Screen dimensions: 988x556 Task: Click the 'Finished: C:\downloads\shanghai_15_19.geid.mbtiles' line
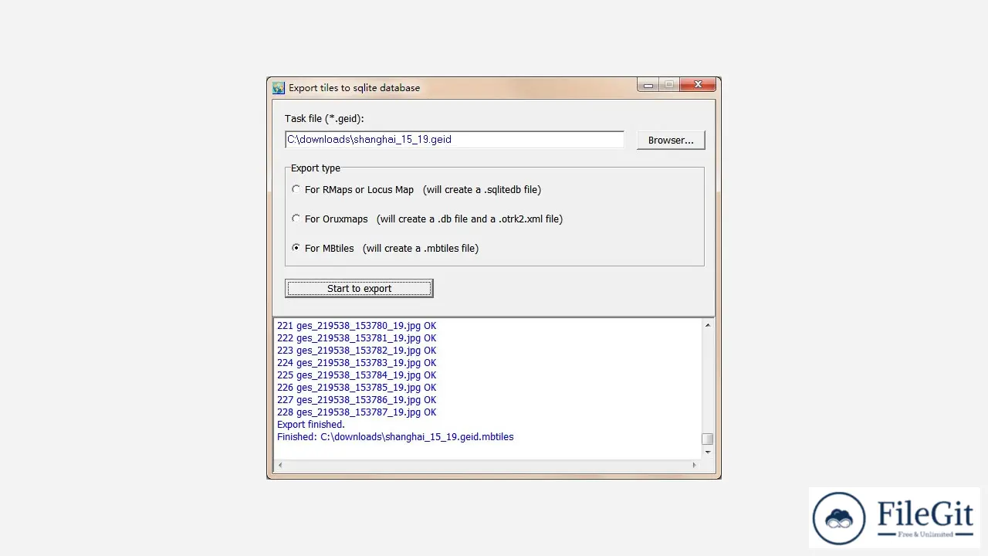(x=395, y=437)
